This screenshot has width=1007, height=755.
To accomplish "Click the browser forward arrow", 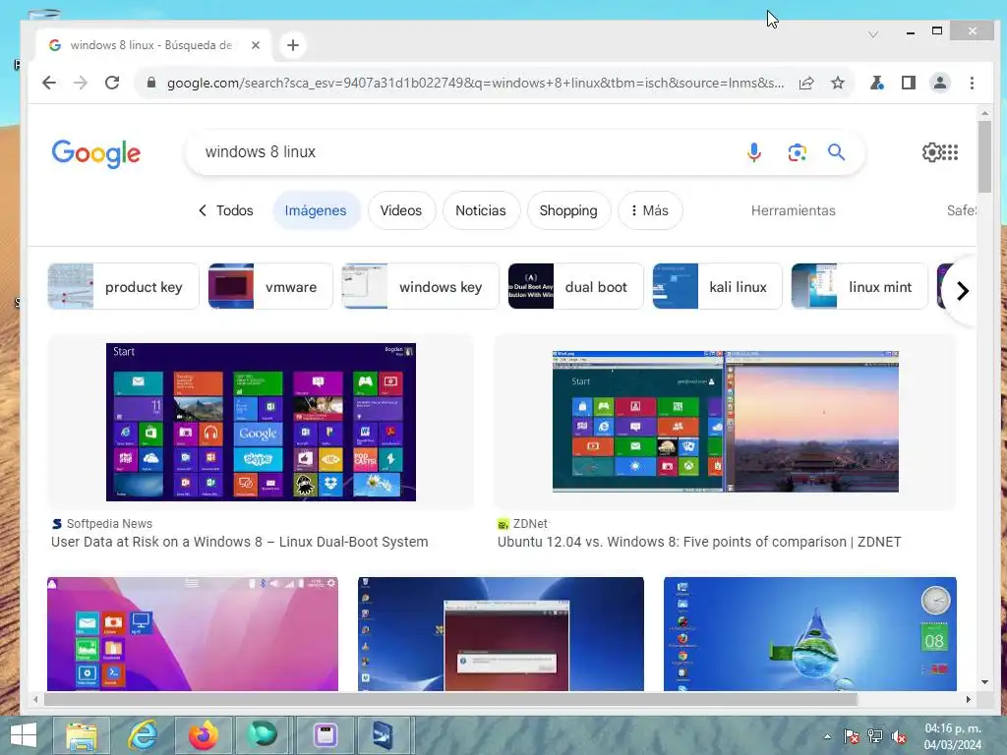I will pyautogui.click(x=81, y=83).
